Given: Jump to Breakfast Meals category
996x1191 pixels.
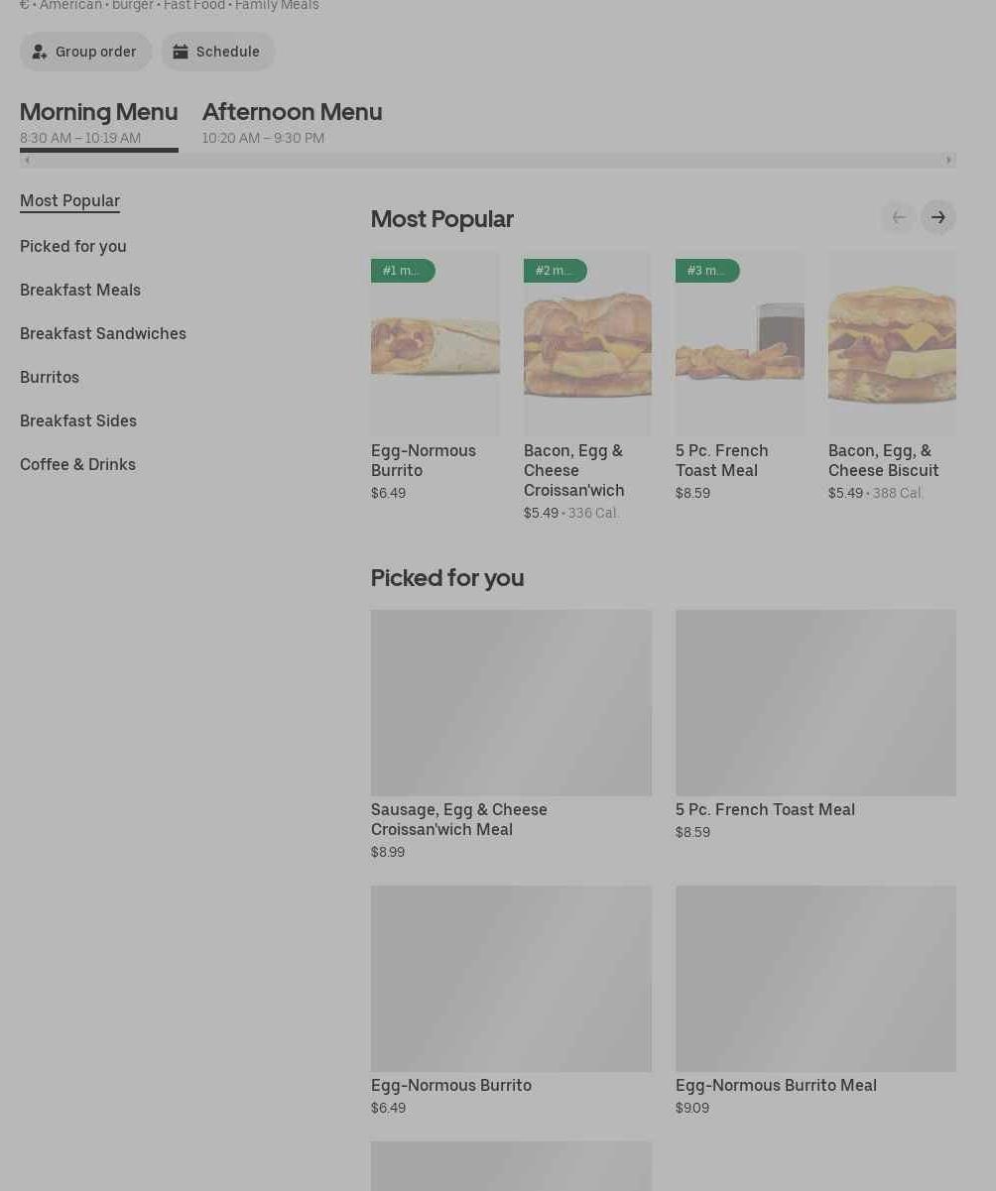Looking at the screenshot, I should (80, 290).
